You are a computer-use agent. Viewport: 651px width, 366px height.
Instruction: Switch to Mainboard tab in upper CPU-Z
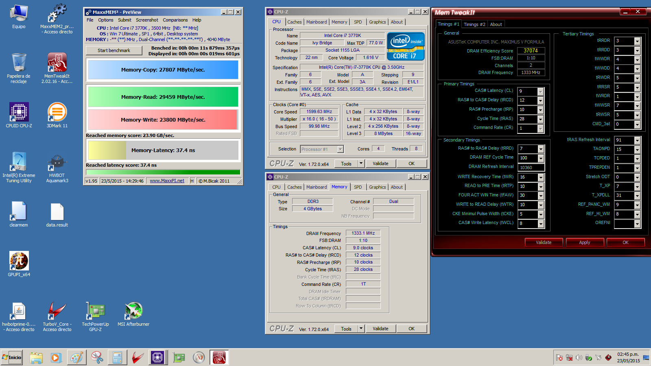pyautogui.click(x=317, y=22)
